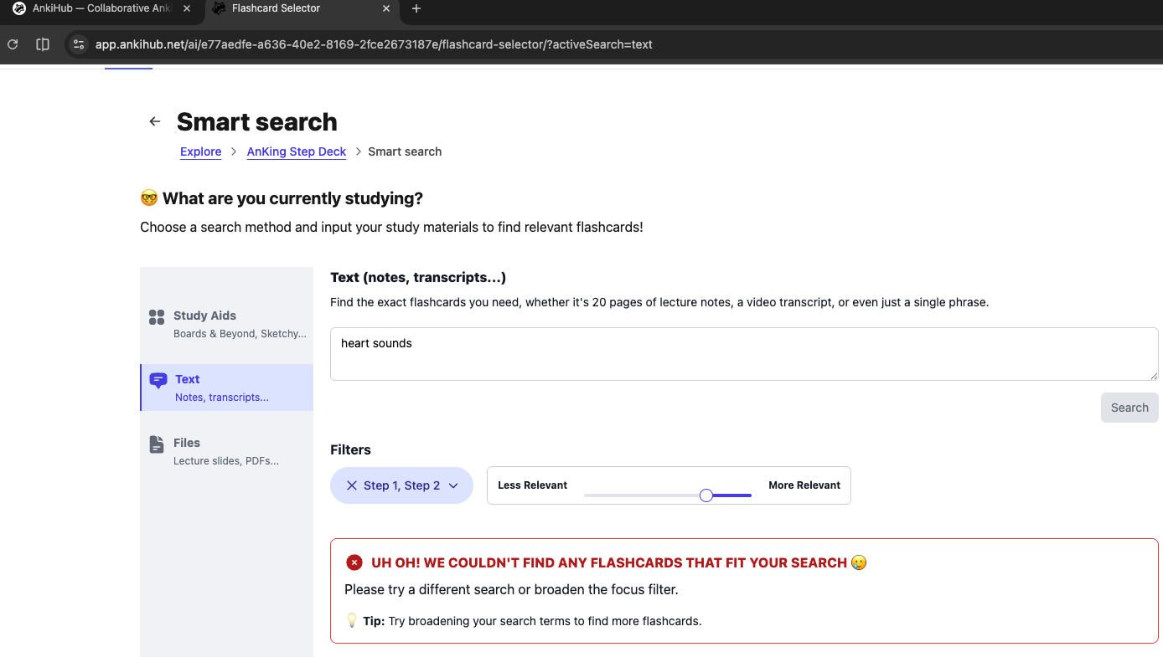The width and height of the screenshot is (1163, 657).
Task: Toggle the browser sidebar panel icon
Action: click(43, 44)
